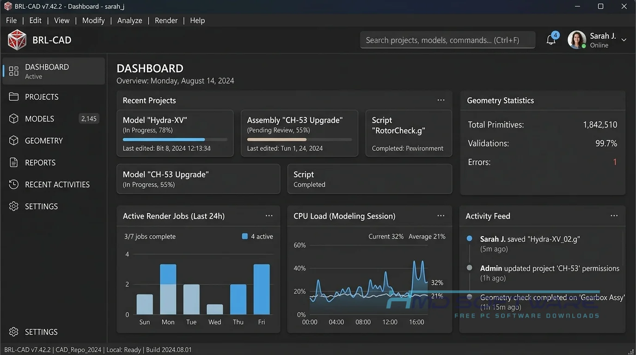Click status bar "CAD_Repo_2024" entry
636x355 pixels.
pos(78,350)
